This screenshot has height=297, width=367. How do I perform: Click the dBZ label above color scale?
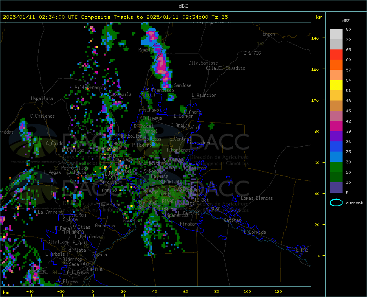click(346, 20)
